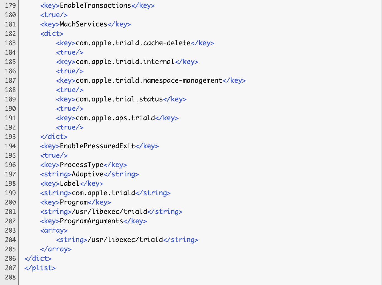Click the </dict> tag on line 193

point(54,137)
